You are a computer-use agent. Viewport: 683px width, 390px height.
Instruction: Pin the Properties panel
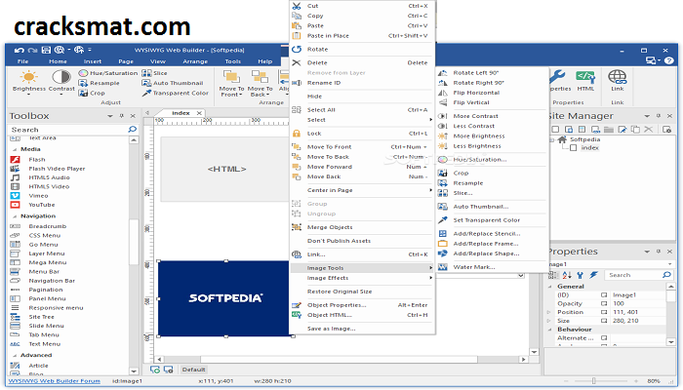click(x=659, y=252)
